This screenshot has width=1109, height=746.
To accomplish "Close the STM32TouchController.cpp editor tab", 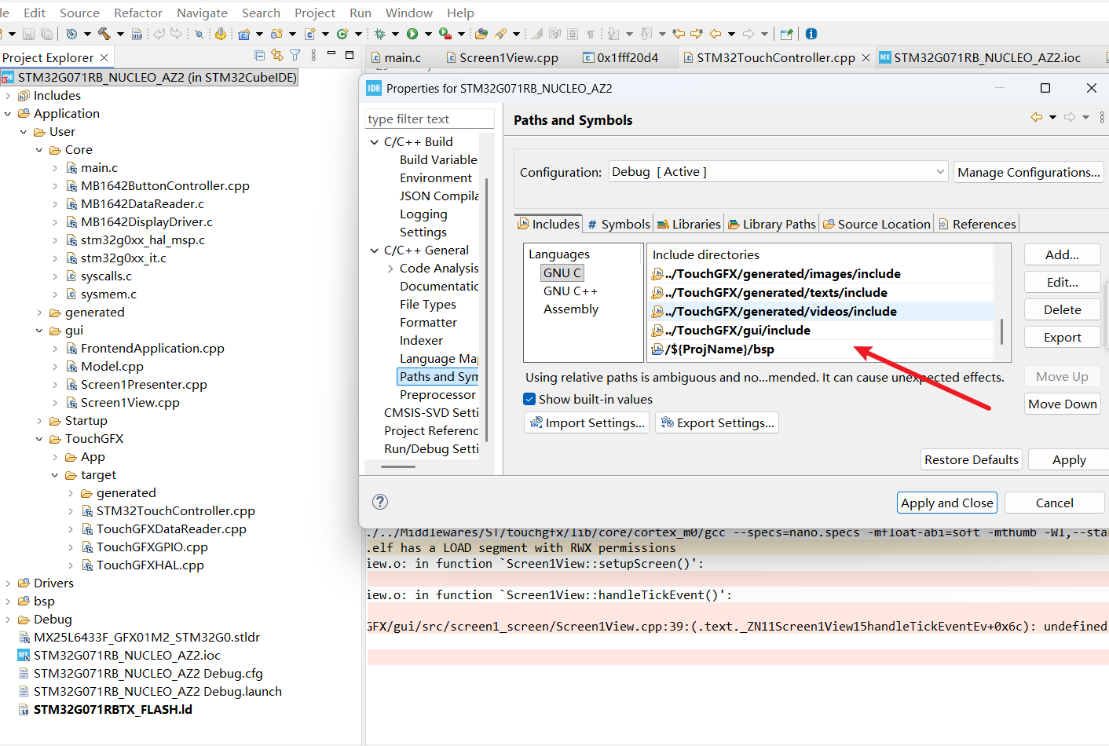I will pyautogui.click(x=866, y=57).
